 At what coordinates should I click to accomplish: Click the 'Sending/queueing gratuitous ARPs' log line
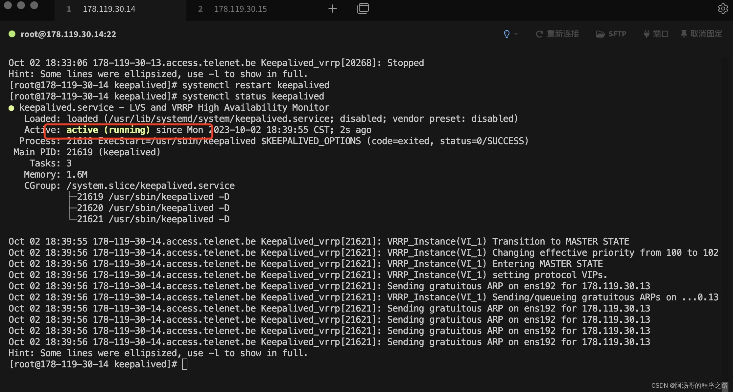[364, 297]
